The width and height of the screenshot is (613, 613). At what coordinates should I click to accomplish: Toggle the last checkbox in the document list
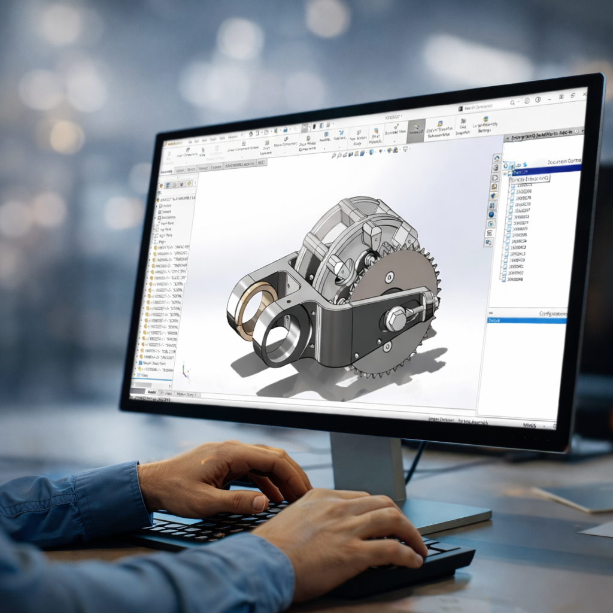tap(504, 280)
